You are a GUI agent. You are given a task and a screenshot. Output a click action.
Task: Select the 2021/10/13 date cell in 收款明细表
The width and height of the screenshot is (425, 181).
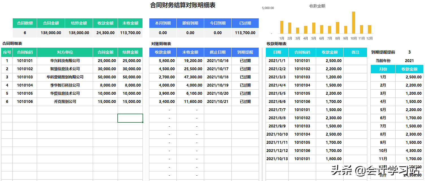277,159
